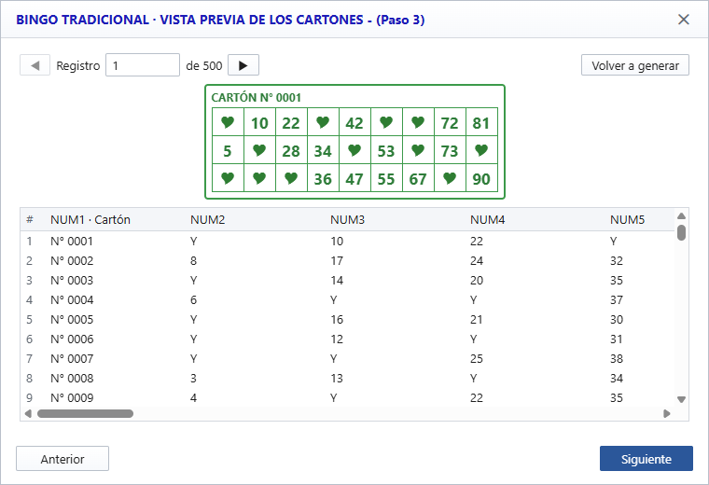This screenshot has height=485, width=709.
Task: Select table row N° 0002
Action: click(x=347, y=261)
